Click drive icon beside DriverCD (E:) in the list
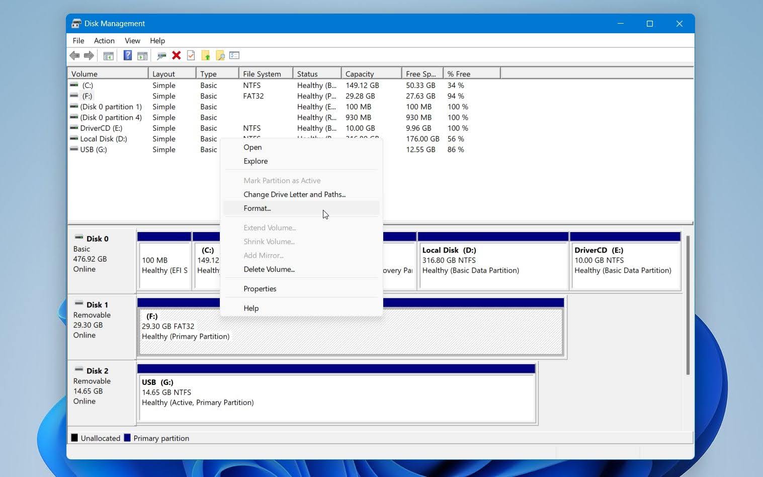 74,128
